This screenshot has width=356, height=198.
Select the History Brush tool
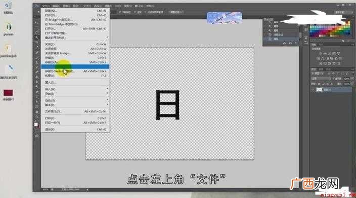tap(37, 67)
